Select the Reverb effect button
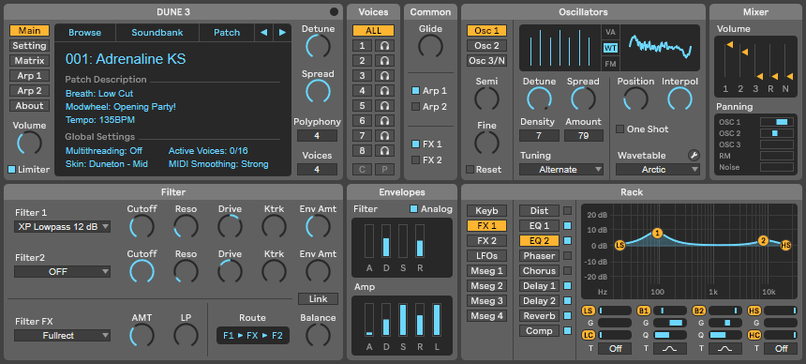The image size is (806, 364). [539, 316]
